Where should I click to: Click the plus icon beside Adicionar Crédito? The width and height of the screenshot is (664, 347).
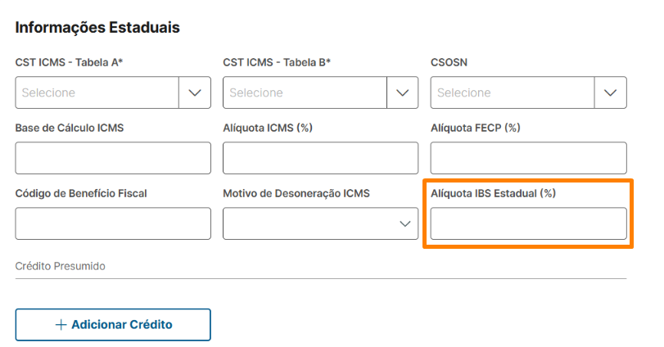coord(61,324)
